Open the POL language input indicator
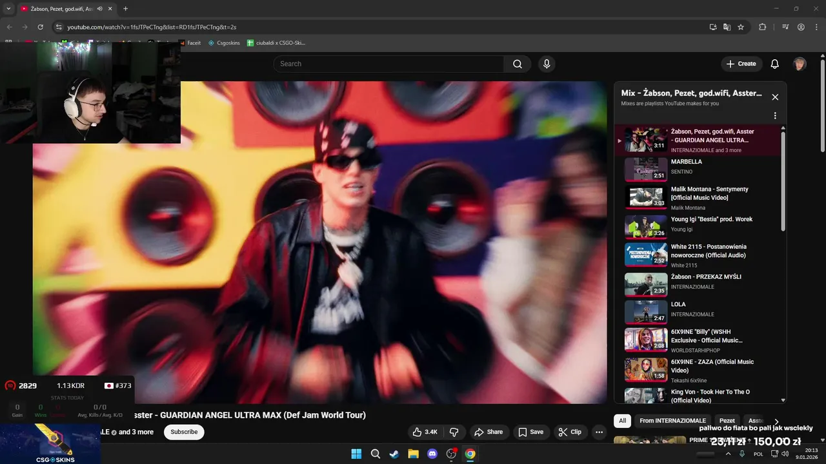The height and width of the screenshot is (464, 826). (758, 454)
